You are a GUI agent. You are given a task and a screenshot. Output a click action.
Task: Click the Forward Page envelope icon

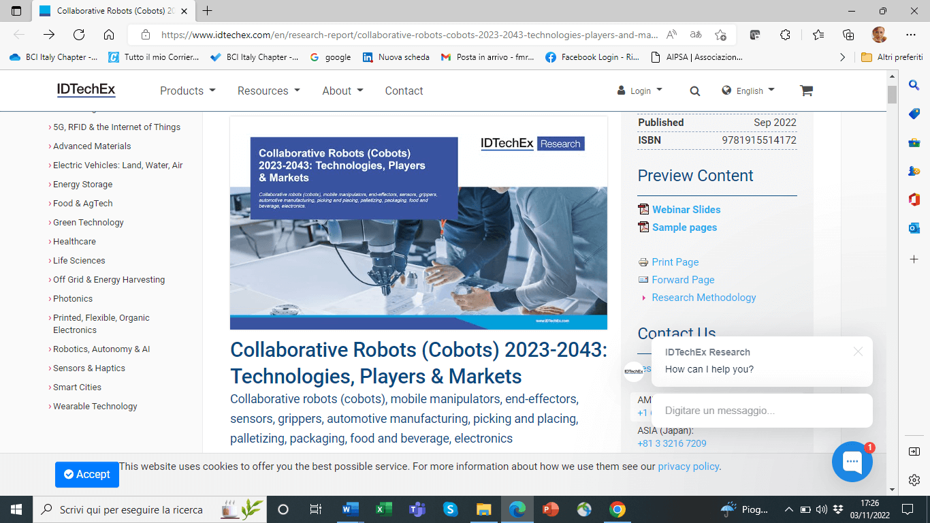(643, 279)
